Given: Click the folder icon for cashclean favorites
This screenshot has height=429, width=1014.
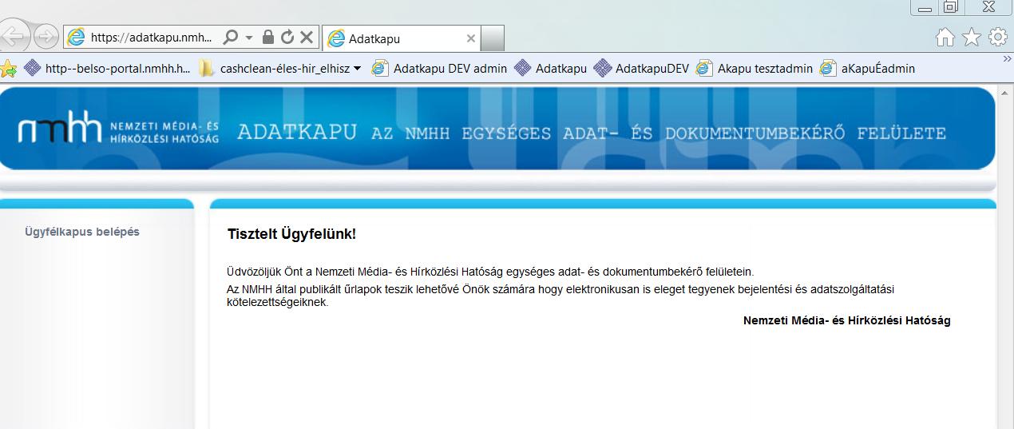Looking at the screenshot, I should pyautogui.click(x=207, y=68).
